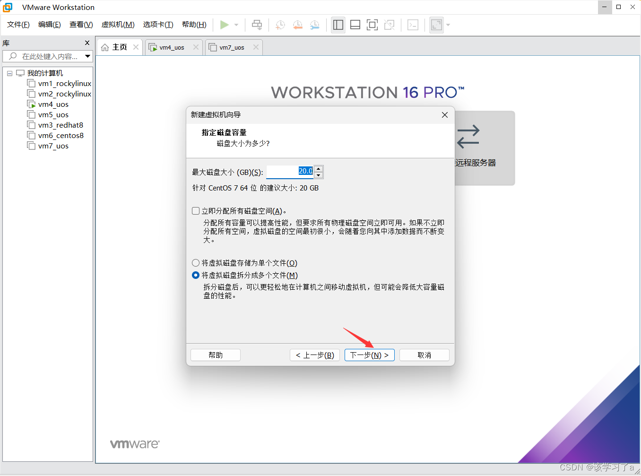This screenshot has height=476, width=641.
Task: Close the vm7_uos tab
Action: (x=256, y=47)
